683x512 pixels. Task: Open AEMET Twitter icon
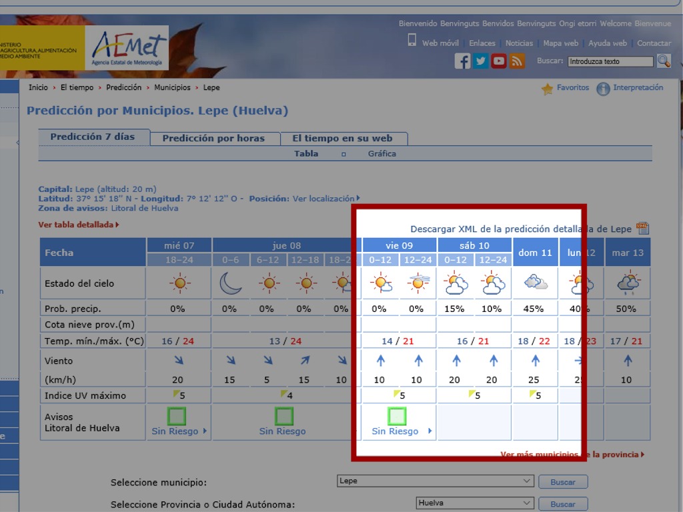(x=480, y=61)
